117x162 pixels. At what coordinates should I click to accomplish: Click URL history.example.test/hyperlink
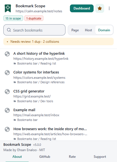click(x=41, y=59)
